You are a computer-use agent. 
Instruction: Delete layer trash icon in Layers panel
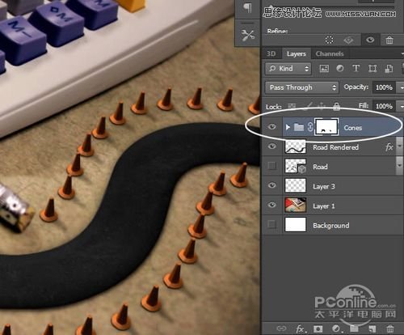(x=390, y=329)
